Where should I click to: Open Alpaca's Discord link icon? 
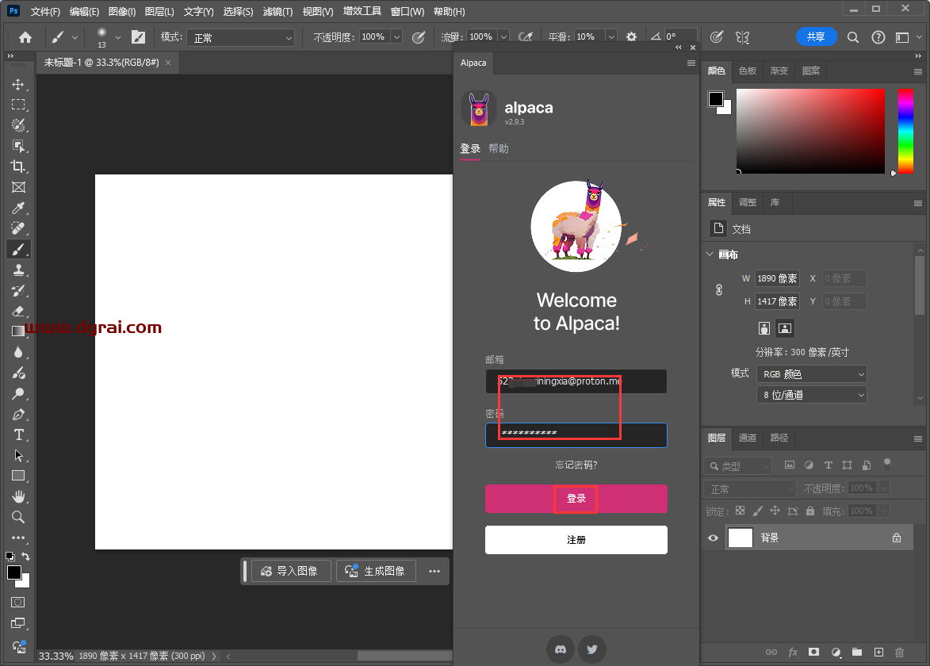[x=561, y=649]
